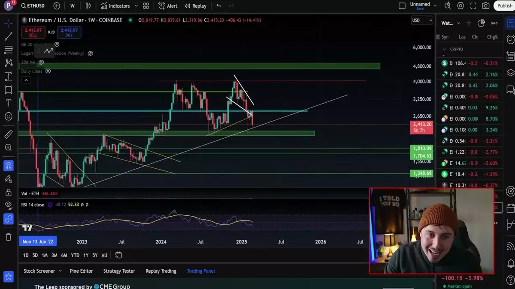Open the watchlist advanced view pie icon
515x289 pixels.
tap(482, 23)
